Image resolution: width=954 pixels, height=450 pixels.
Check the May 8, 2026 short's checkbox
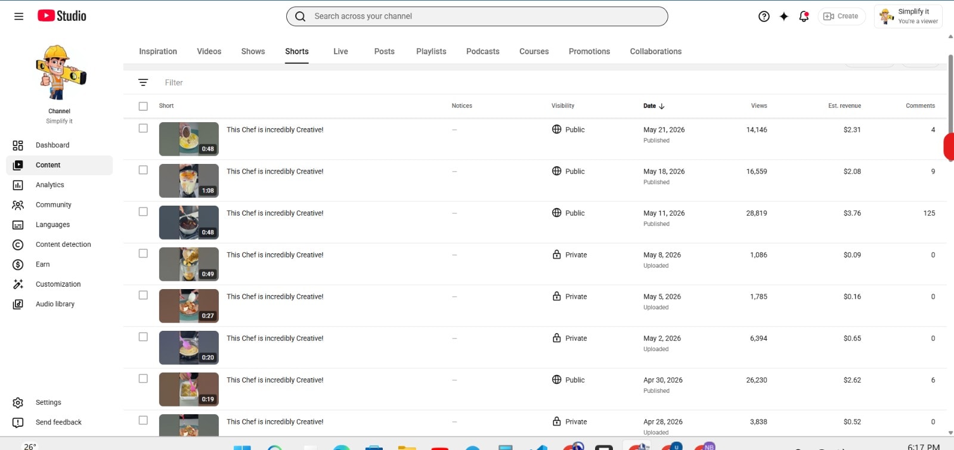143,253
